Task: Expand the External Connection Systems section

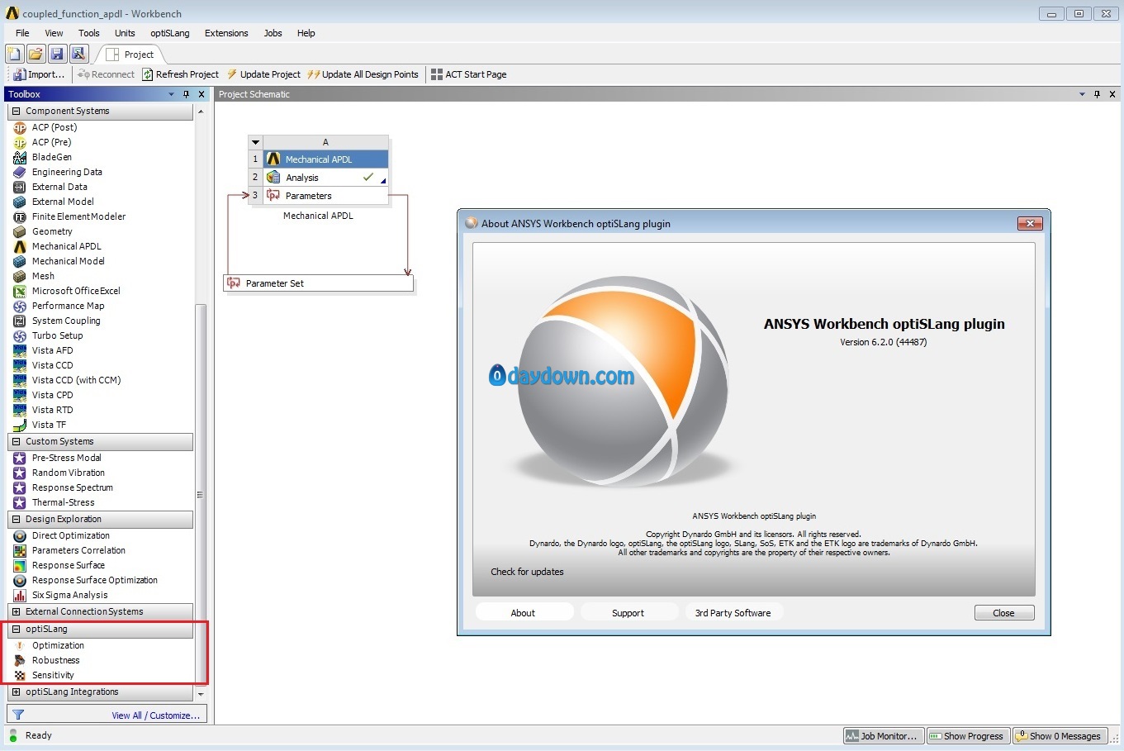Action: coord(16,611)
